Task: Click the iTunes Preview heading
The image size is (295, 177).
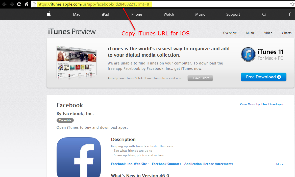Action: (x=72, y=32)
